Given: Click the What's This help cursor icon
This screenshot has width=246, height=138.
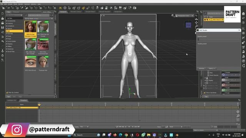Looking at the screenshot, I should [x=130, y=8].
